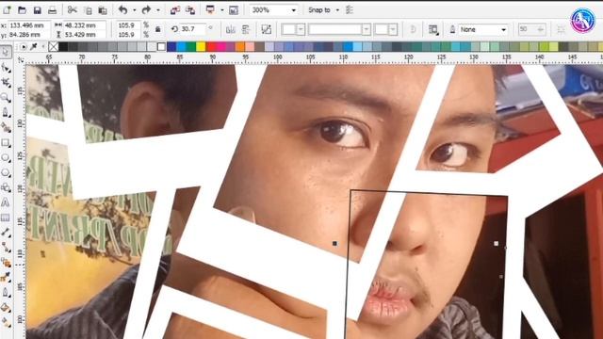Open the color palette flyout button

pos(24,47)
